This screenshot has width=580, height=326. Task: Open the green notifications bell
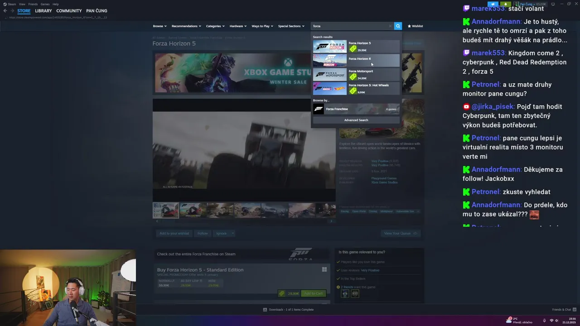pos(506,4)
